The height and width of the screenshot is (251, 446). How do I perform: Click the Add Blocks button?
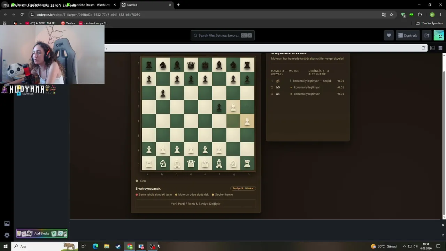pos(42,234)
